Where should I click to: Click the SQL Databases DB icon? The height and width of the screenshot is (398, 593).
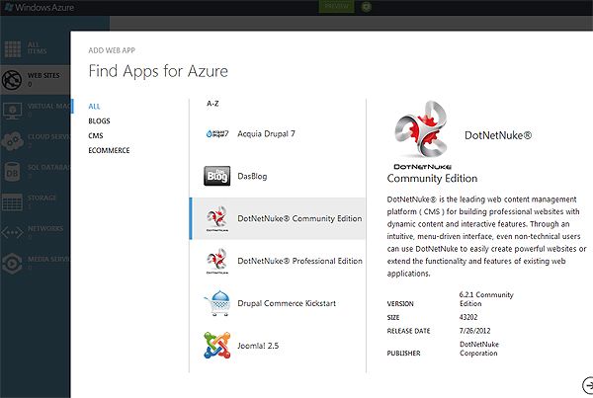tap(12, 172)
